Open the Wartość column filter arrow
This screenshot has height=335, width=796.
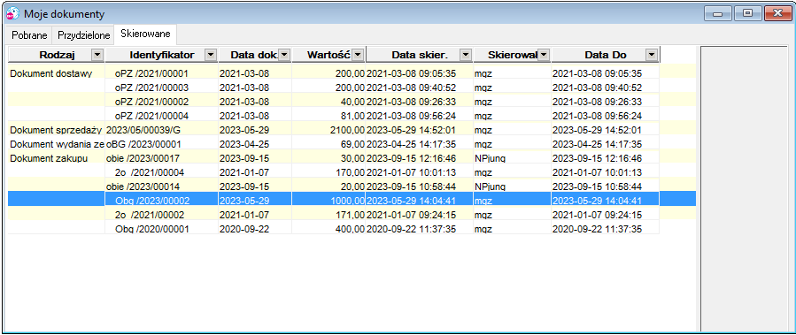click(x=359, y=54)
